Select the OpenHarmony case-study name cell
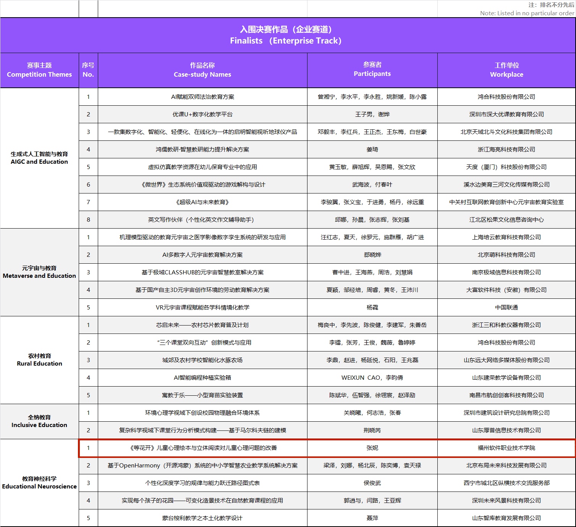The image size is (576, 527). (202, 466)
